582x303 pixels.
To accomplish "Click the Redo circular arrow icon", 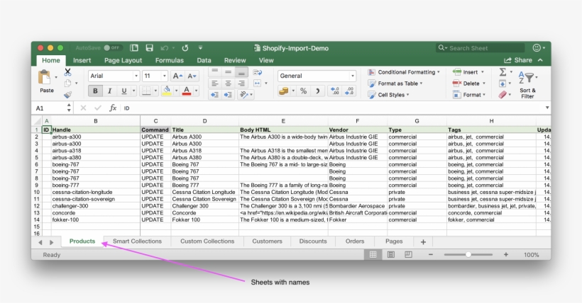I will pyautogui.click(x=185, y=47).
